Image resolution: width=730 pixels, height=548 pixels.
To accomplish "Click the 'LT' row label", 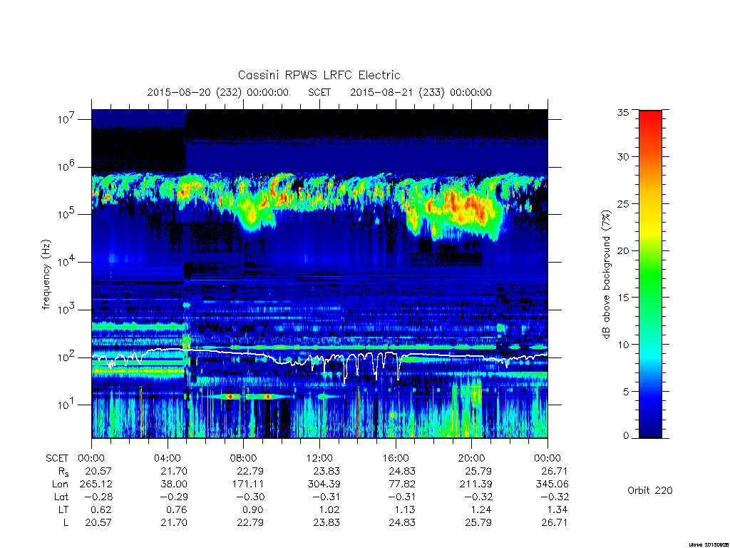I will pos(63,509).
